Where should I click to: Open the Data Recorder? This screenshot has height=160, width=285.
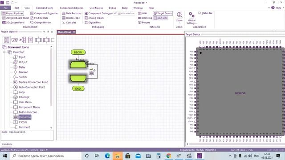pyautogui.click(x=72, y=13)
